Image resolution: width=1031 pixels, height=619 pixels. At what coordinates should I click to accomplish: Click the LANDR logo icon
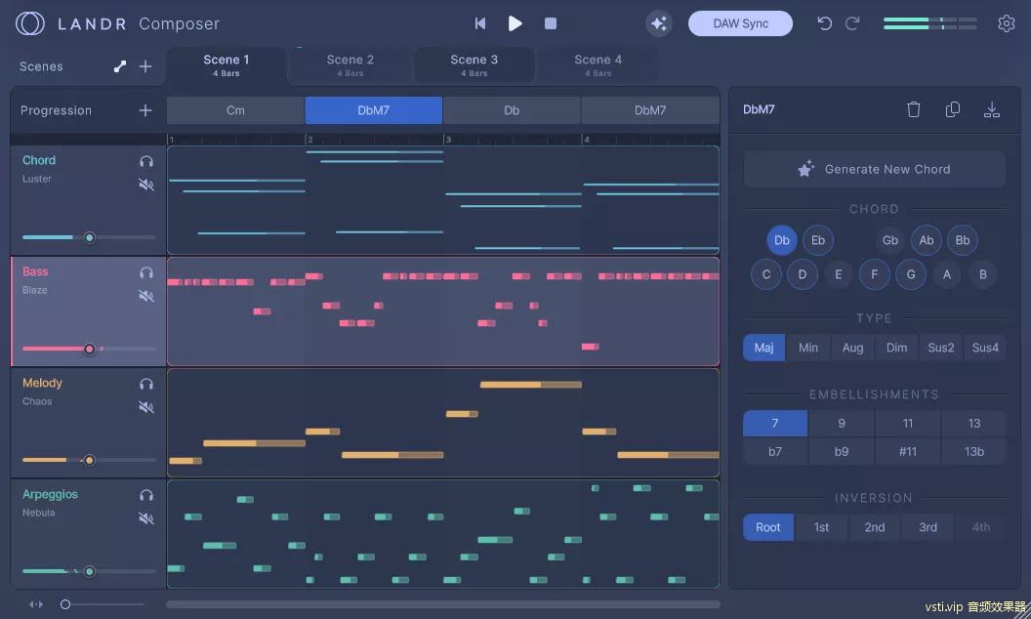[x=29, y=23]
